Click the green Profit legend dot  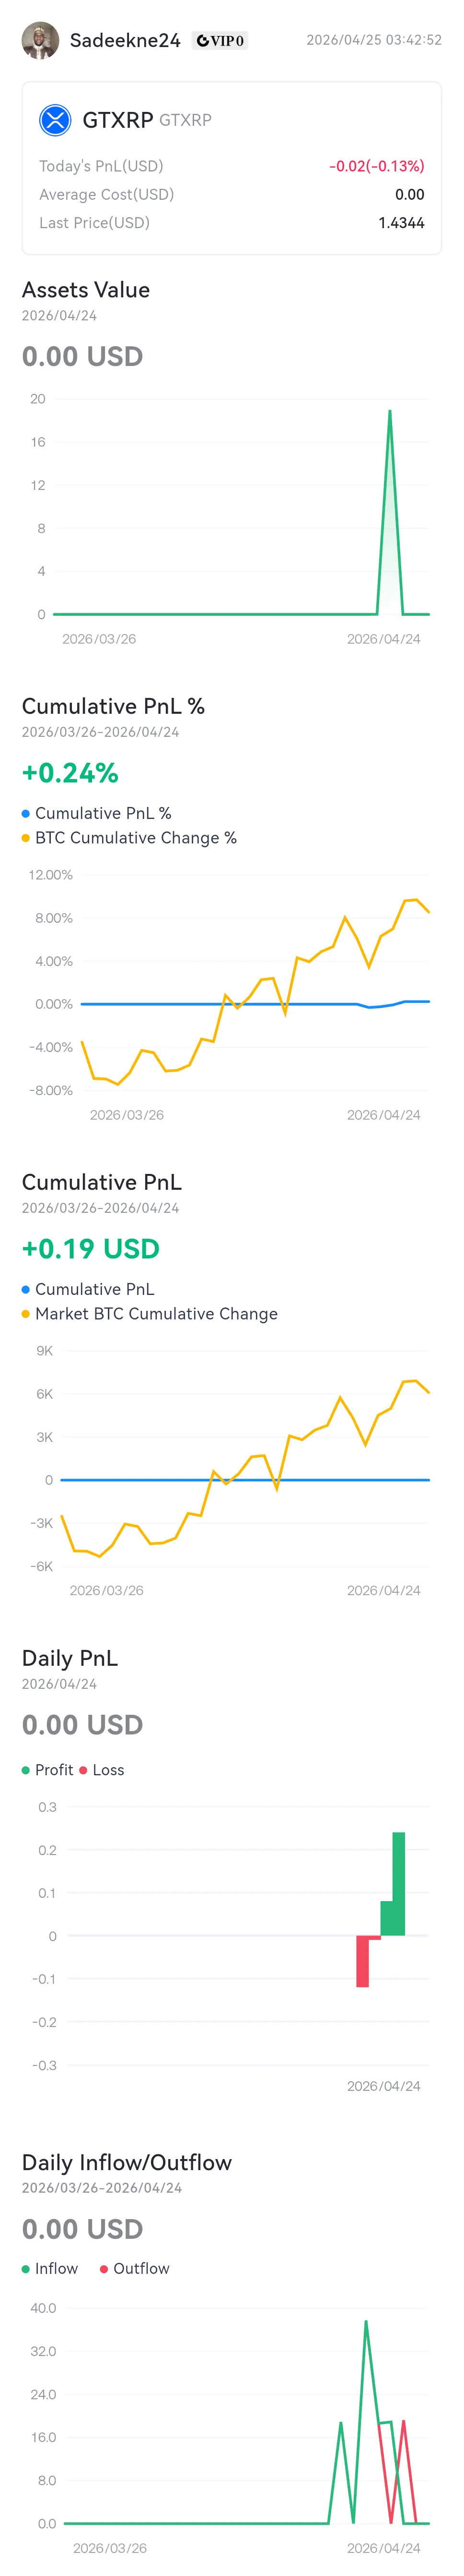click(x=26, y=1770)
